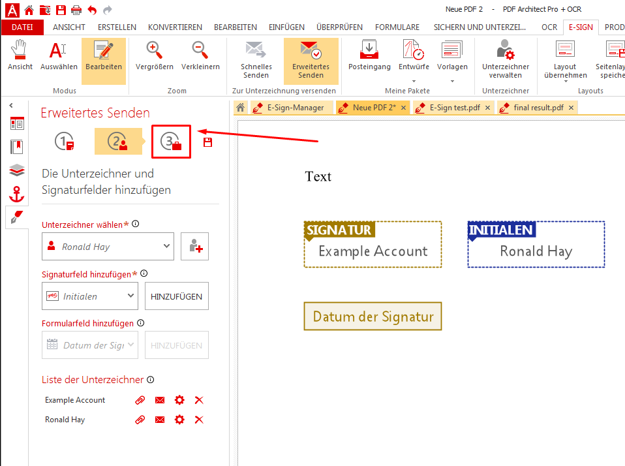Undo the last action
This screenshot has width=625, height=466.
(92, 10)
